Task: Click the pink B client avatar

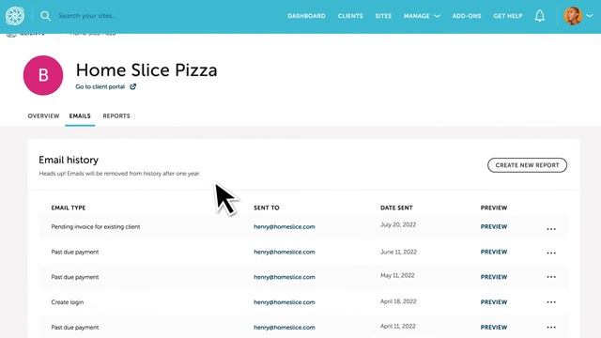Action: [x=43, y=75]
